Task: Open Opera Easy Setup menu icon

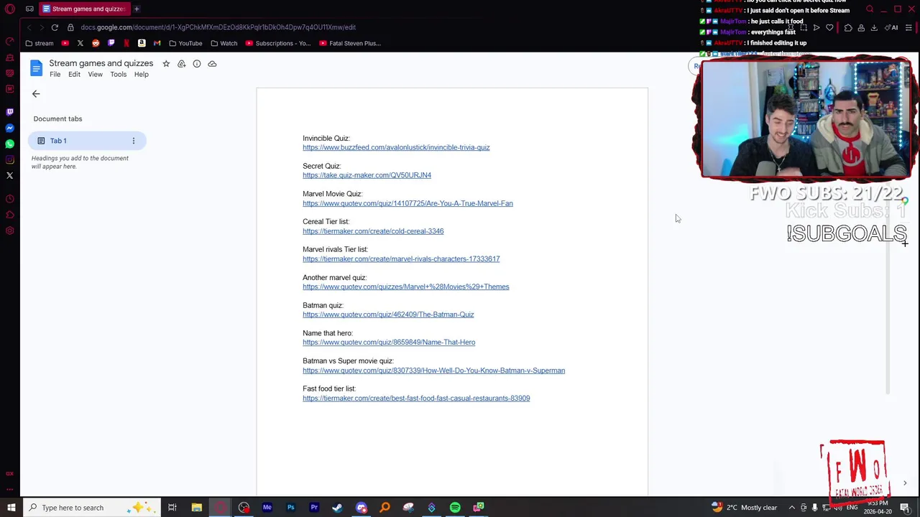Action: click(x=908, y=28)
